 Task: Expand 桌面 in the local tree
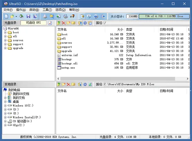coord(5,102)
